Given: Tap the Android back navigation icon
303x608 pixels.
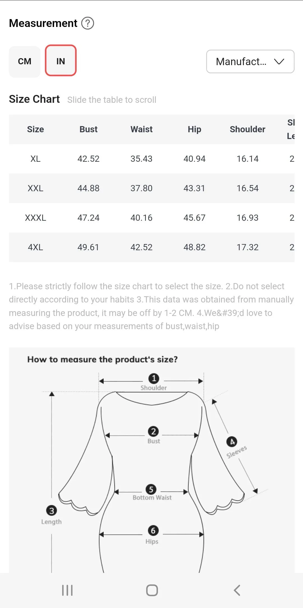Looking at the screenshot, I should tap(237, 590).
